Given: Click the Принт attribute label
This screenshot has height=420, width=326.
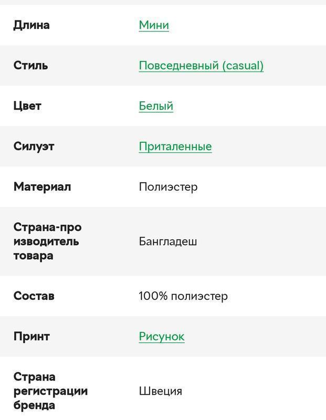Looking at the screenshot, I should coord(31,337).
